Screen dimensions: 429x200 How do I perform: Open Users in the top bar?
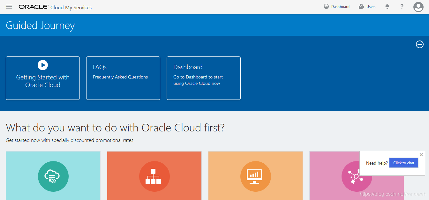(367, 7)
